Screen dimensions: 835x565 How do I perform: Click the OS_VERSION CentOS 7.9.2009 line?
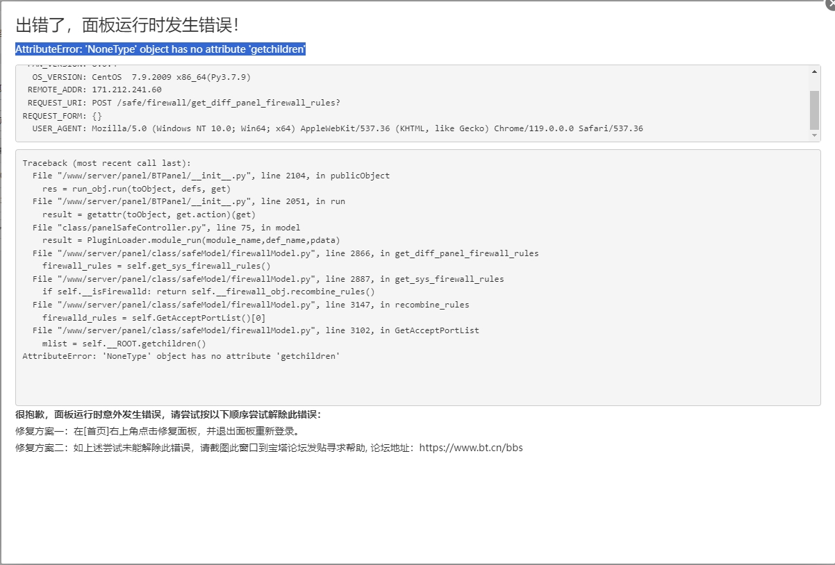pos(142,77)
